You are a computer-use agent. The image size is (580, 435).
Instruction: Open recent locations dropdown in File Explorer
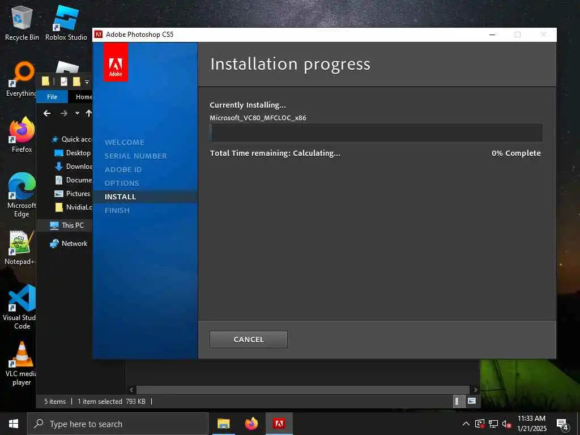tap(77, 113)
